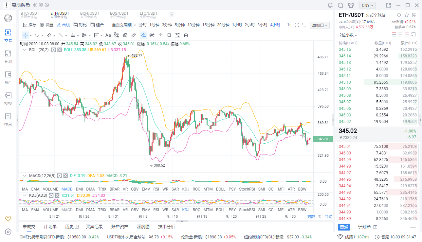This screenshot has width=422, height=242.
Task: Expand the angle tool dropdown arrow
Action: [66, 35]
